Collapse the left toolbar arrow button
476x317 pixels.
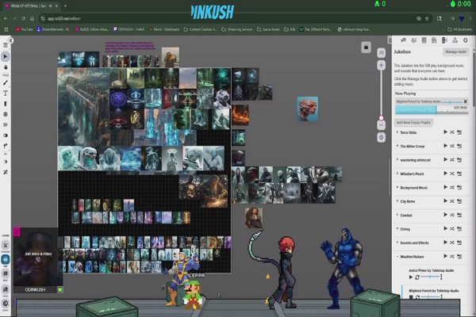tap(10, 40)
